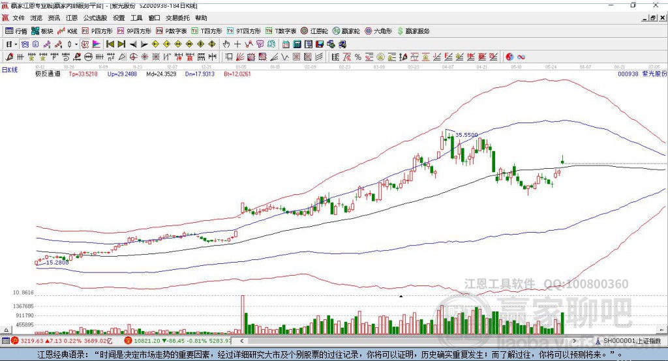
Task: Select the red pencil drawing tool
Action: [9, 57]
